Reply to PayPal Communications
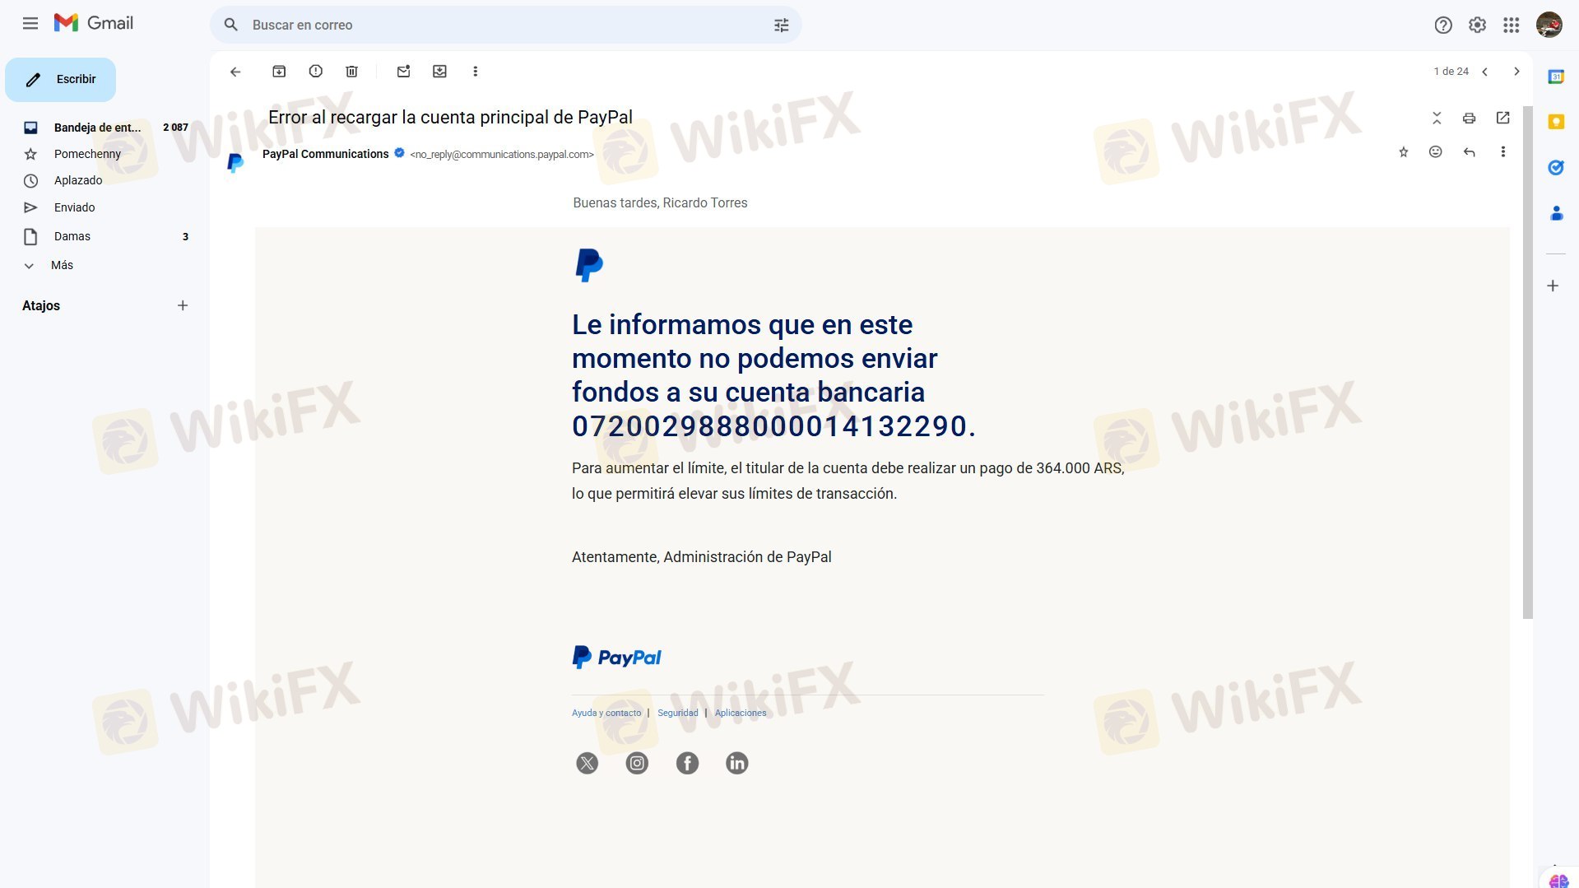The width and height of the screenshot is (1579, 888). coord(1469,152)
